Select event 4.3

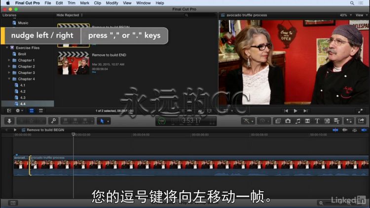(x=22, y=98)
